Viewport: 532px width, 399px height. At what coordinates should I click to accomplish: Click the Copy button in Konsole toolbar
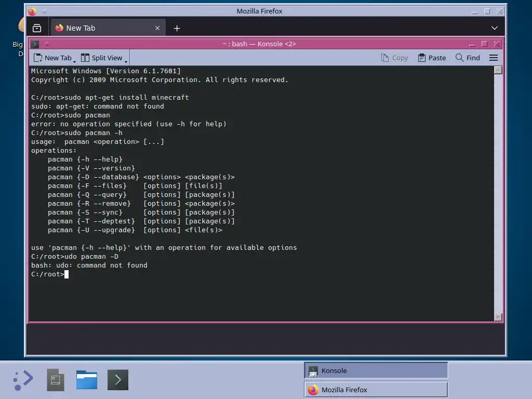point(394,58)
